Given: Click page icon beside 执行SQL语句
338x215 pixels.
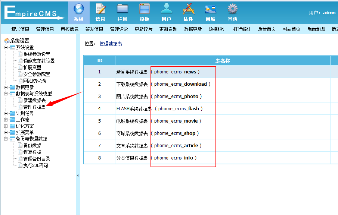Looking at the screenshot, I should (20, 165).
